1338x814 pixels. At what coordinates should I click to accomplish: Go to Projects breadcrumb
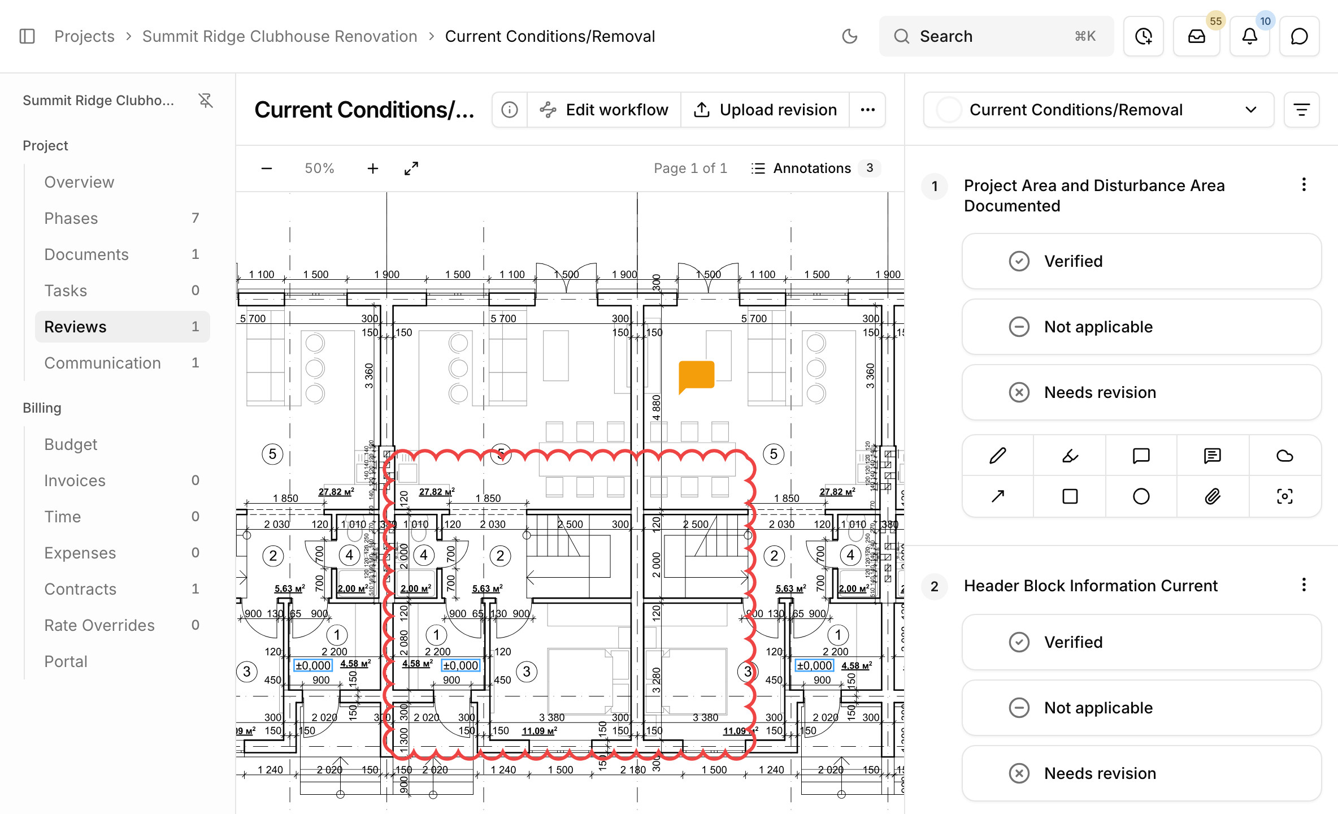click(84, 36)
